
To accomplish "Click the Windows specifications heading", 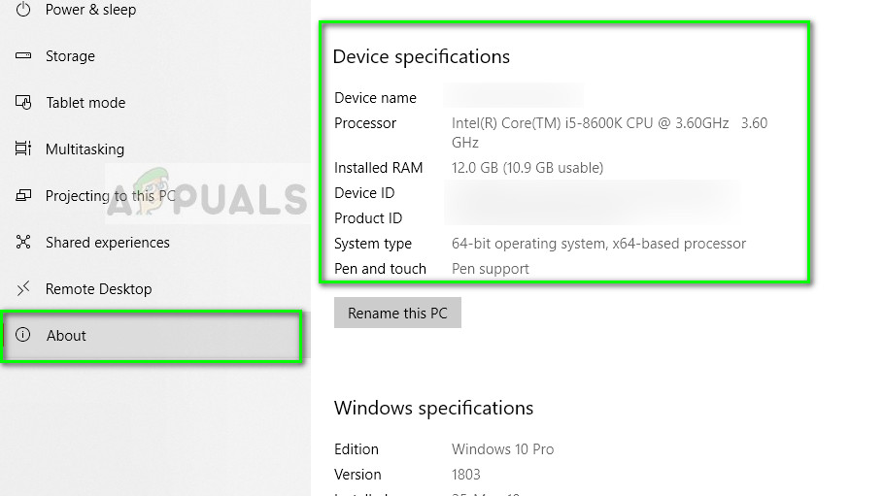I will (x=433, y=408).
